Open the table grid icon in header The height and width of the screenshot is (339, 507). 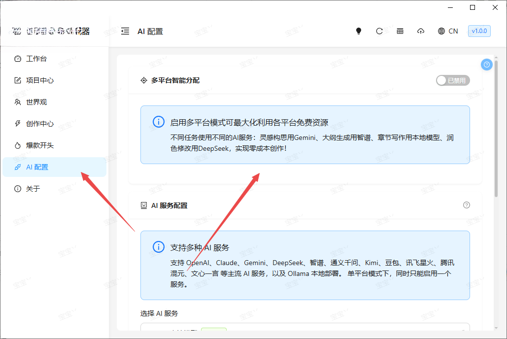[400, 31]
